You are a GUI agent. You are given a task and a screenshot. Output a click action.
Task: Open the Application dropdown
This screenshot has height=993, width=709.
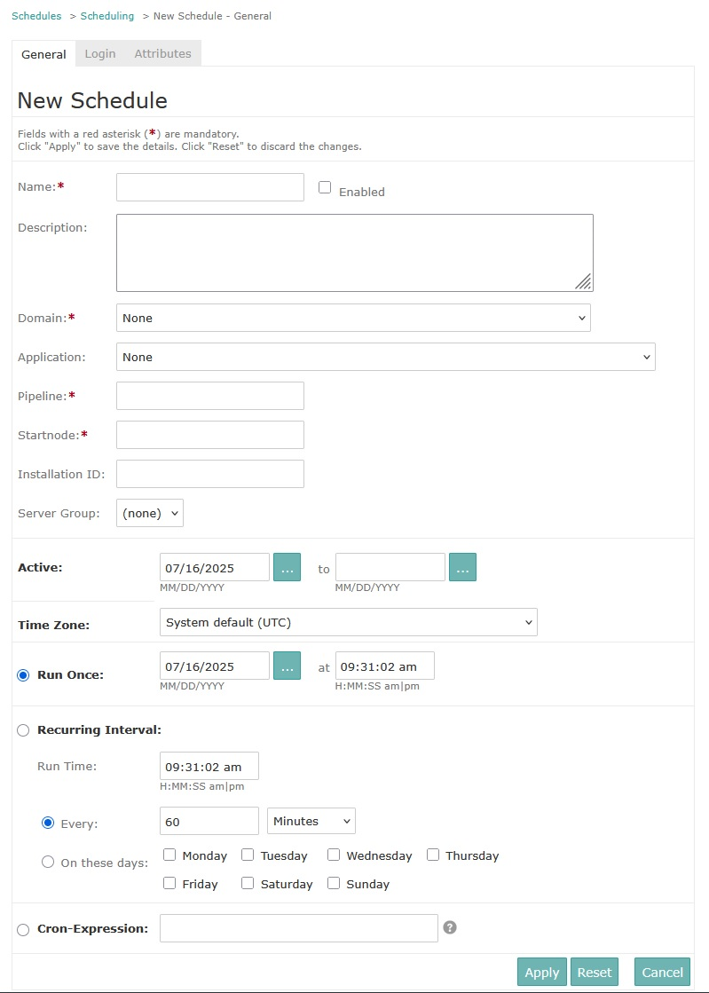(x=386, y=357)
